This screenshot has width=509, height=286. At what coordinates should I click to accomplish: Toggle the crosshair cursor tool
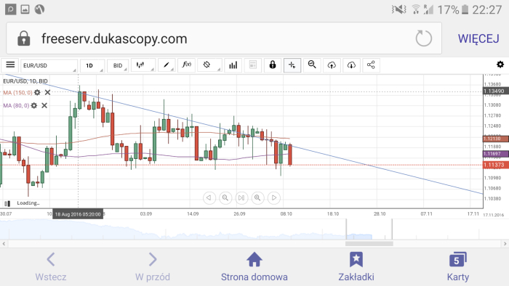tap(292, 65)
